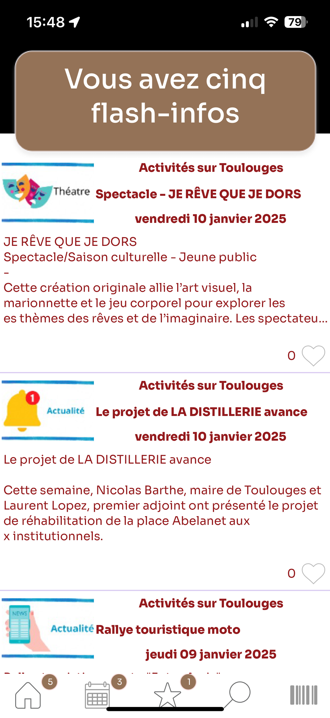Tap the badge showing 5 on Home
330x718 pixels.
(50, 682)
